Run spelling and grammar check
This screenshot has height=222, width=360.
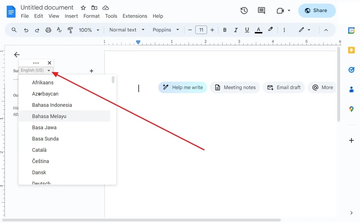(59, 30)
